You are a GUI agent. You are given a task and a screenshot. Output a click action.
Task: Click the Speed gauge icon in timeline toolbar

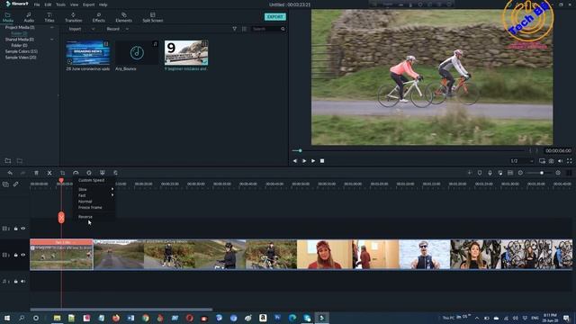point(76,173)
